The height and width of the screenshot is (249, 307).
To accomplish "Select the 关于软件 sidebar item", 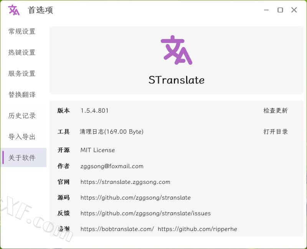I will click(23, 157).
